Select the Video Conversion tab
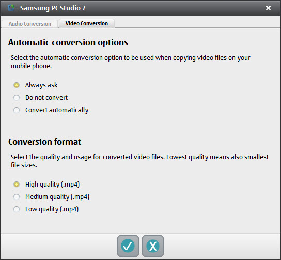 pyautogui.click(x=87, y=23)
